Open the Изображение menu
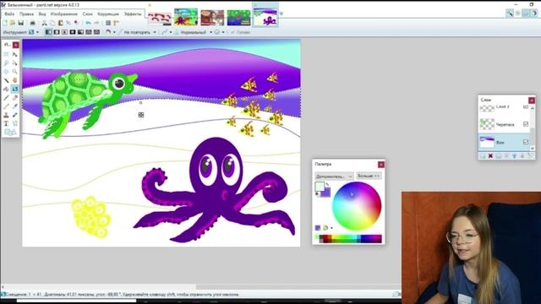The height and width of the screenshot is (304, 541). pos(64,14)
